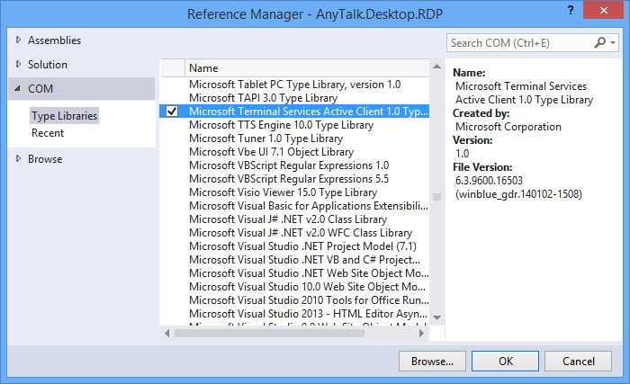
Task: Select Microsoft Visual Studio .NET Web Site Object row
Action: point(294,272)
